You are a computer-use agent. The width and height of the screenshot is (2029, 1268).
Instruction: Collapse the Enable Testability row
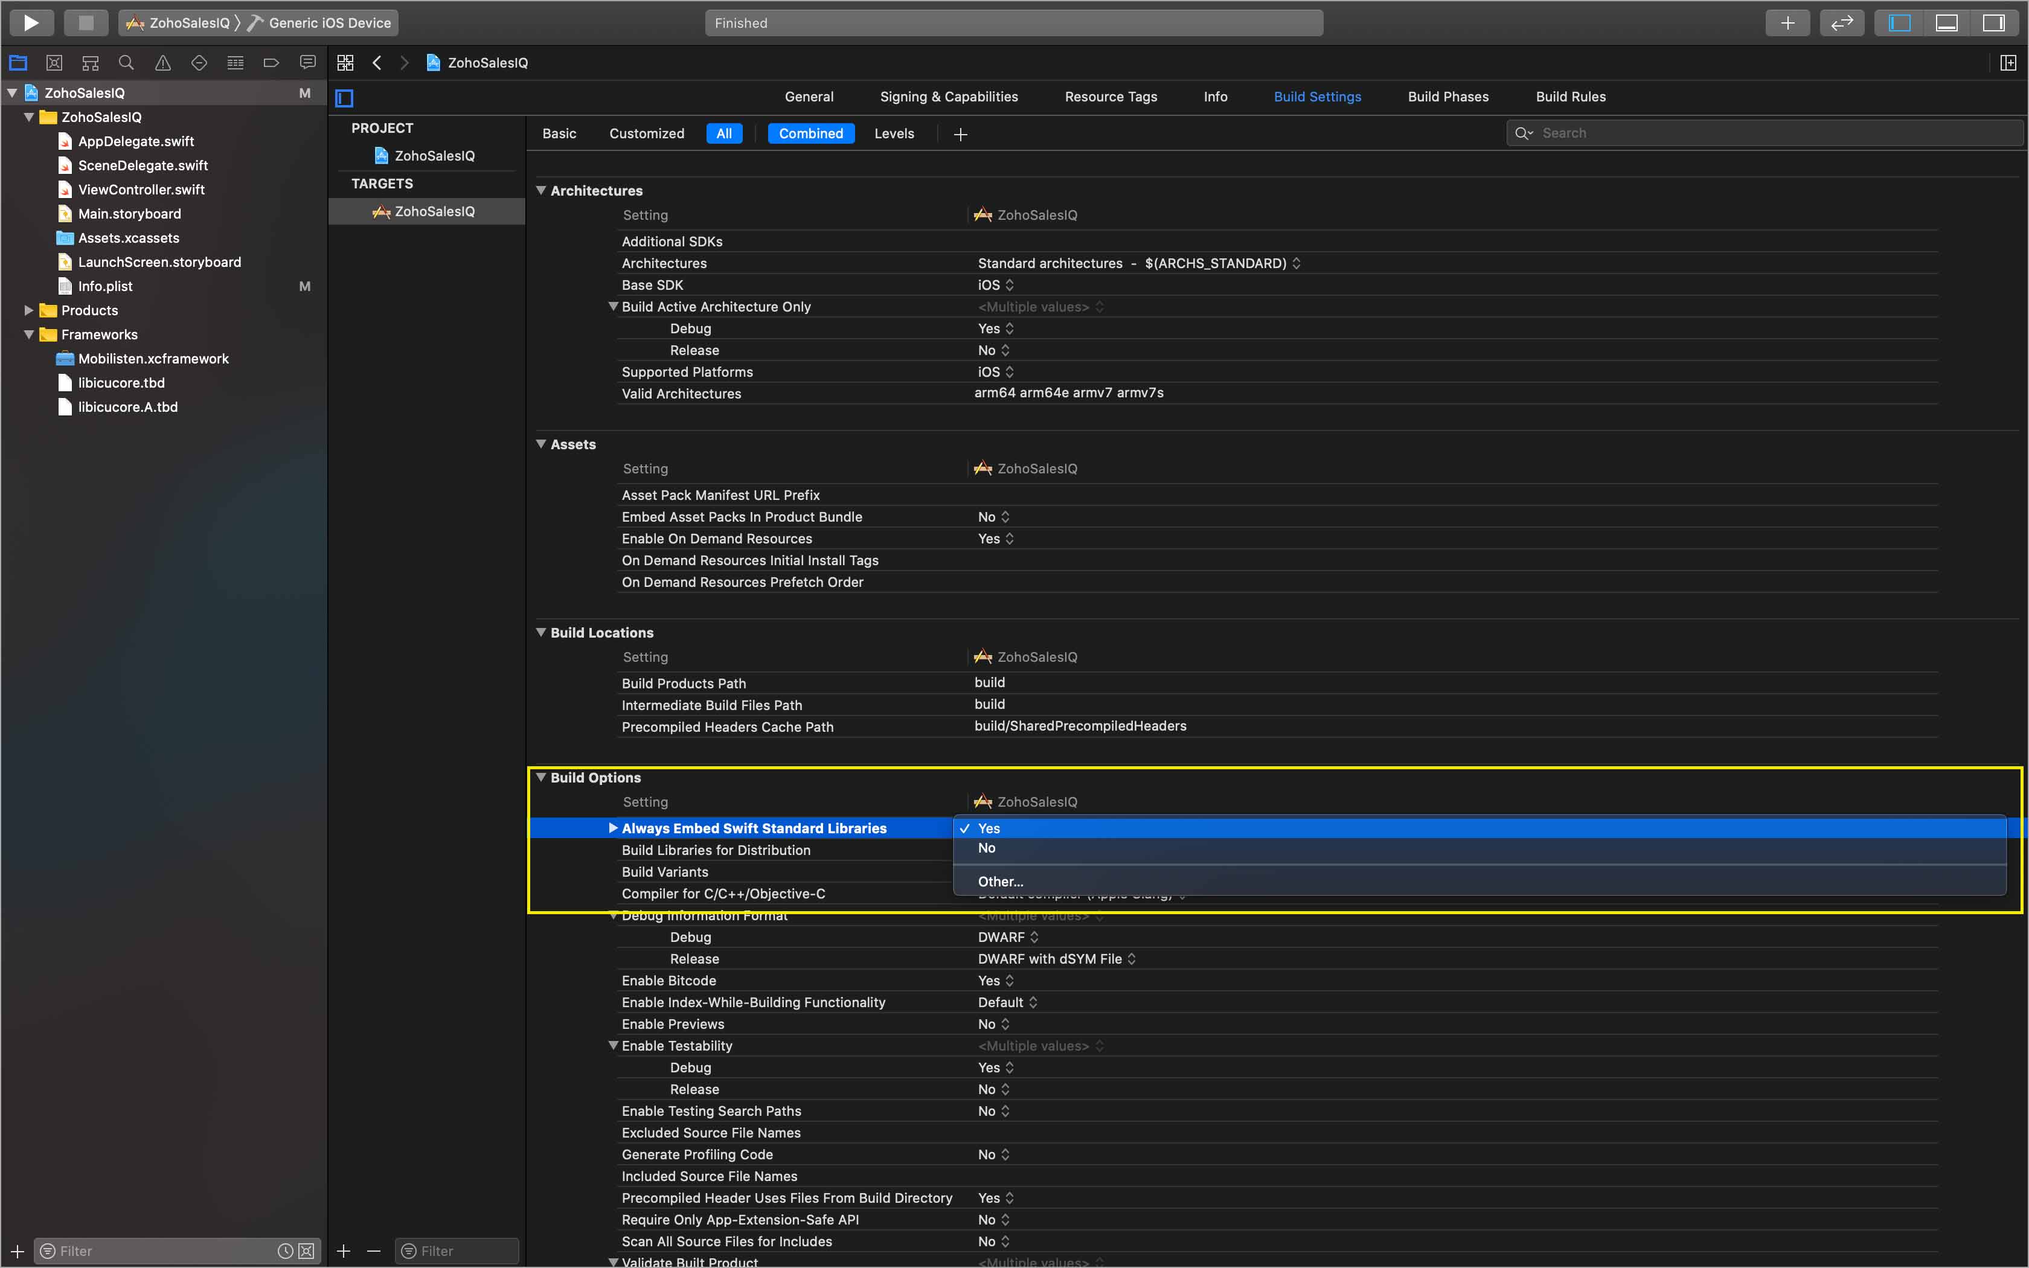pyautogui.click(x=613, y=1045)
